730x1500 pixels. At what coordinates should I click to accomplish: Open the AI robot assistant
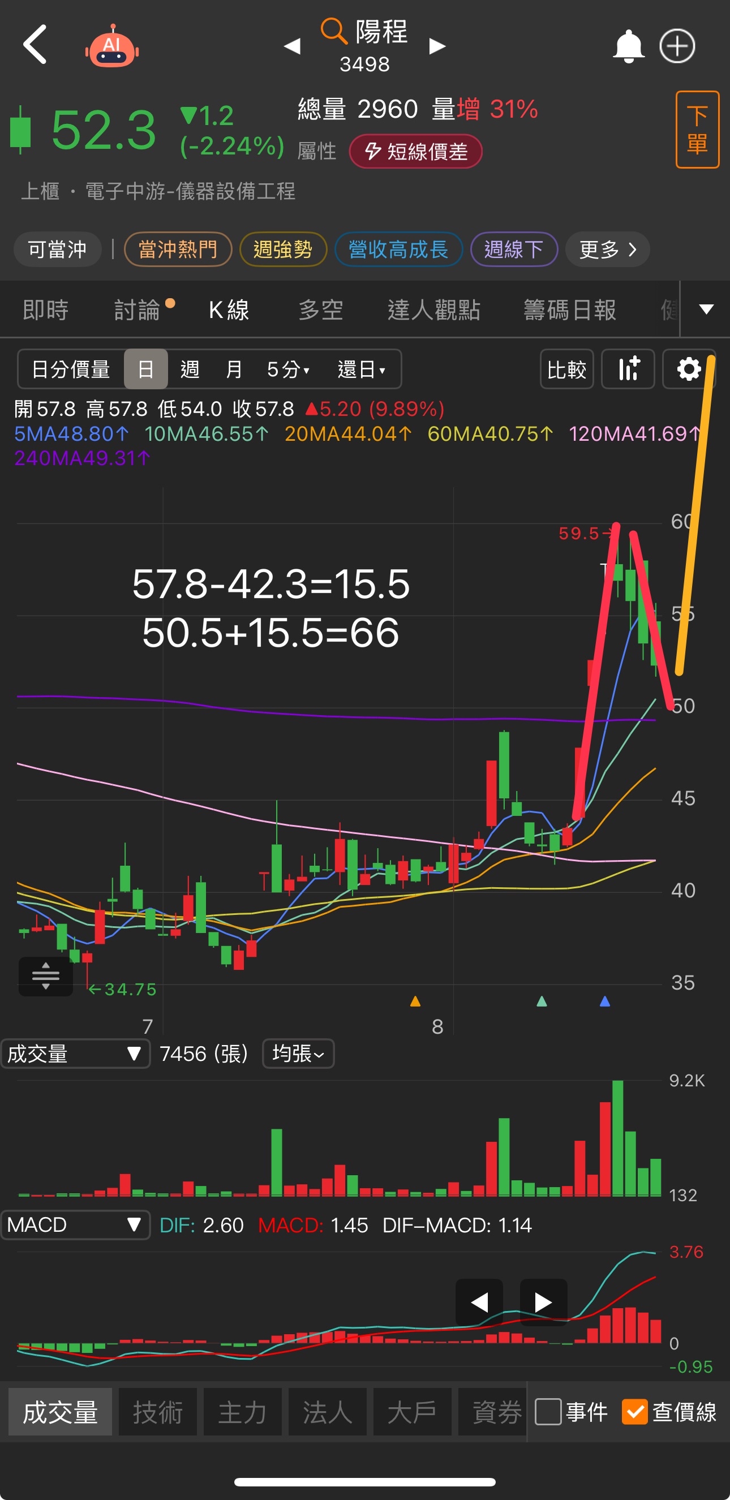tap(112, 46)
